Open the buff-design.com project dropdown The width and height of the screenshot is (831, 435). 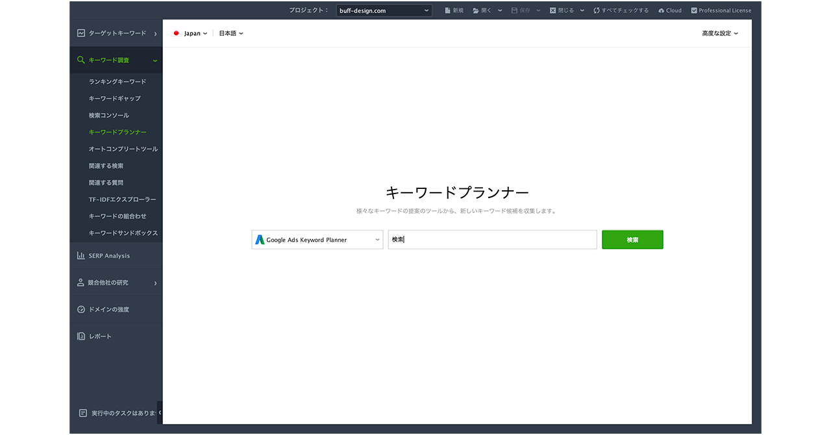click(384, 10)
